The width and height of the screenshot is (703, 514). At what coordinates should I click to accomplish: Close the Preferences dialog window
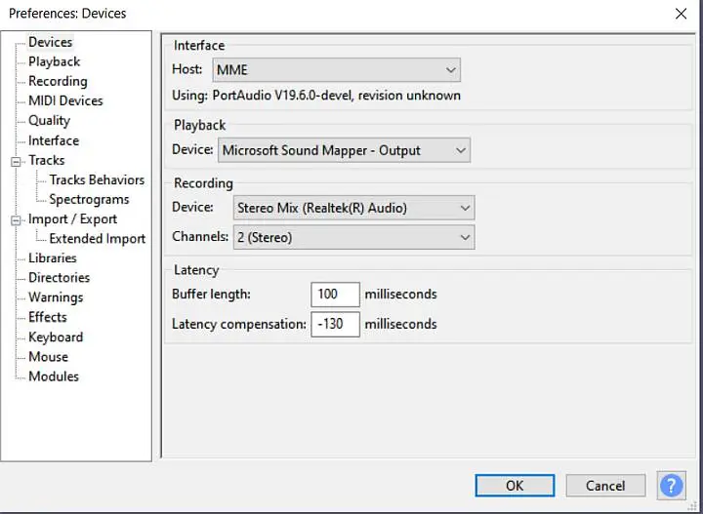click(681, 14)
